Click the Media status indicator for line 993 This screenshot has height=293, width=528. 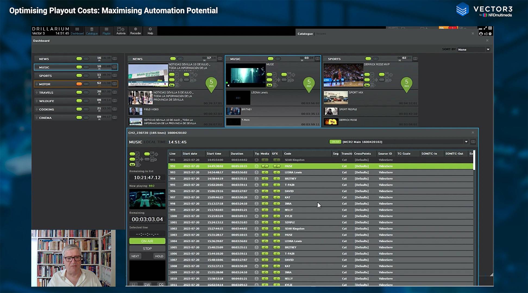click(265, 172)
